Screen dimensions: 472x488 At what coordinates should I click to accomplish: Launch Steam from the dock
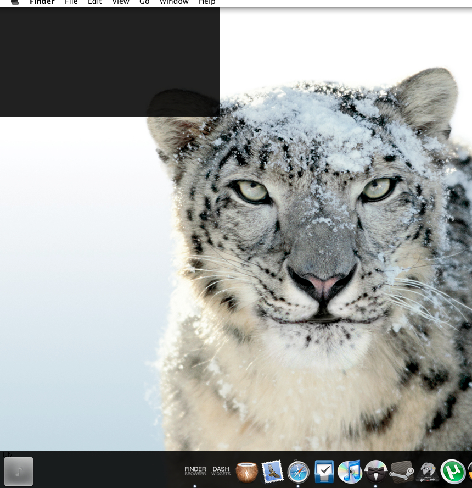(402, 472)
